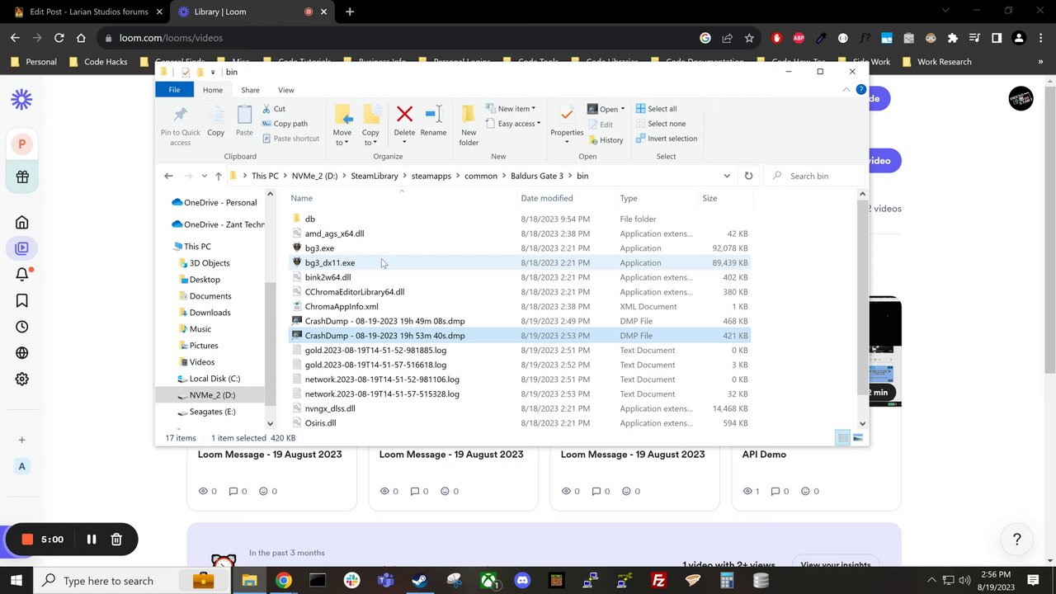1056x594 pixels.
Task: Select Local Disk (C:) in navigation pane
Action: point(214,379)
